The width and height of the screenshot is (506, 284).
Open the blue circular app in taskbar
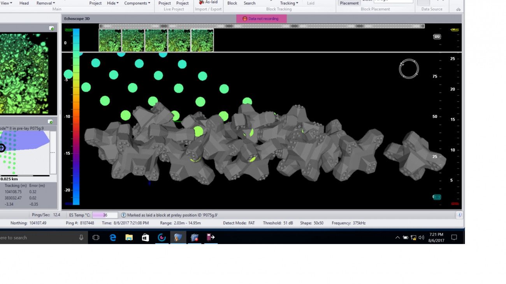click(162, 237)
